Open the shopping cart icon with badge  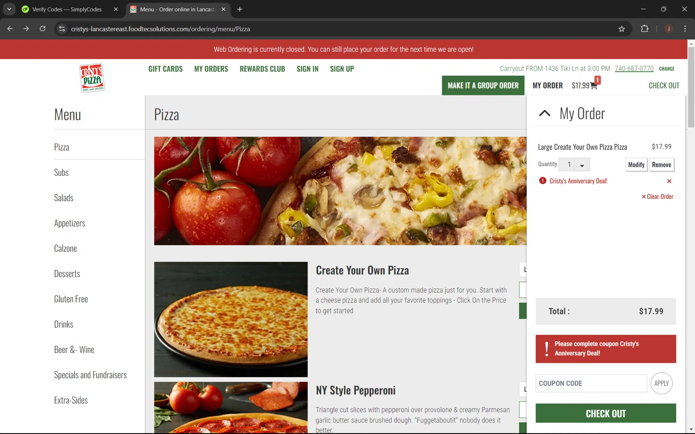pos(594,85)
